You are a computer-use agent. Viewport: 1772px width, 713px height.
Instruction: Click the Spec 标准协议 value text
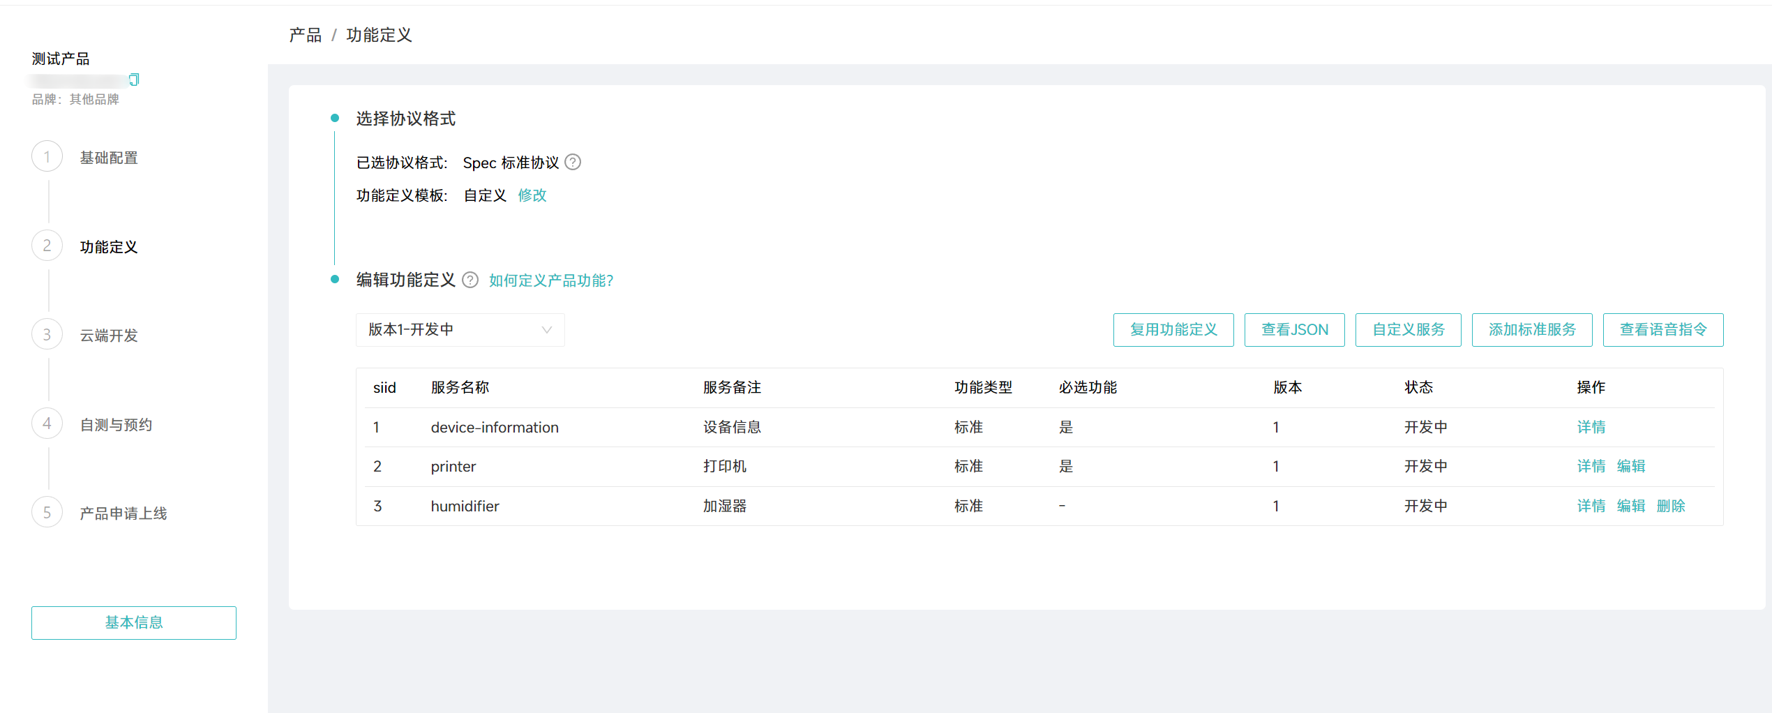click(511, 163)
